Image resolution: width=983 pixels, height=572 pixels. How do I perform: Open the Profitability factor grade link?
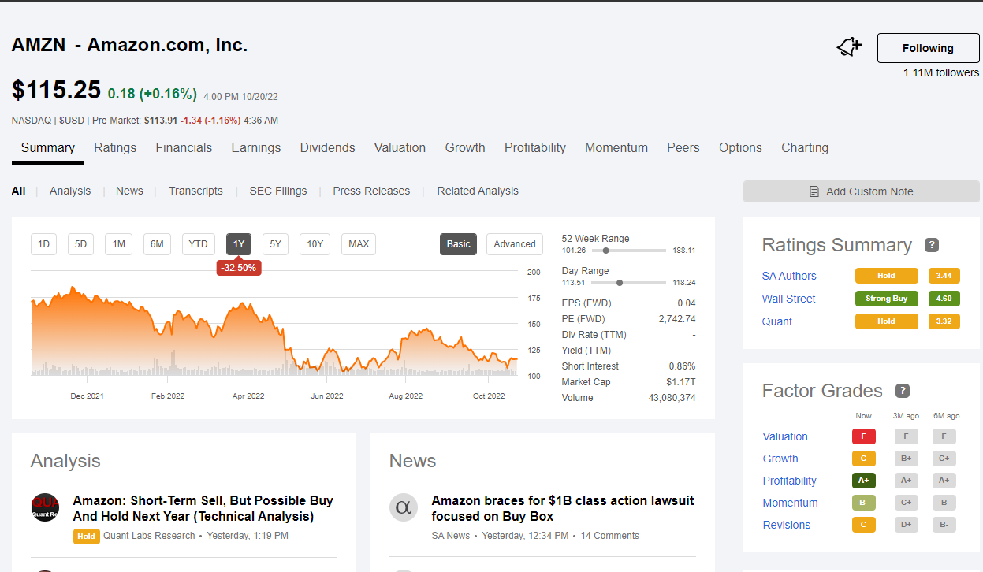[789, 481]
